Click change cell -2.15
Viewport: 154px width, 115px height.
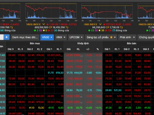[x=89, y=90]
